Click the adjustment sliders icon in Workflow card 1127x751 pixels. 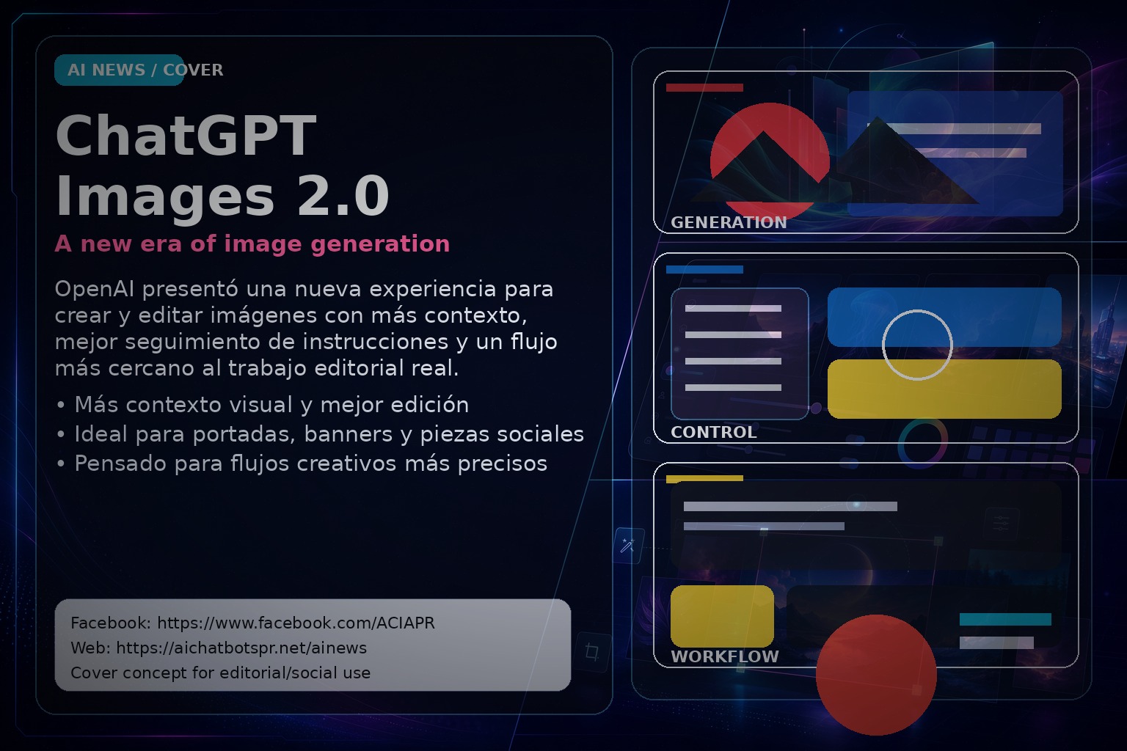(x=1002, y=523)
